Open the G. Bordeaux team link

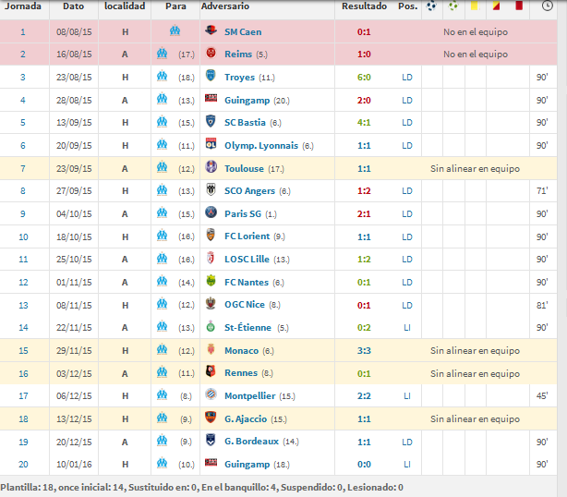tap(252, 442)
